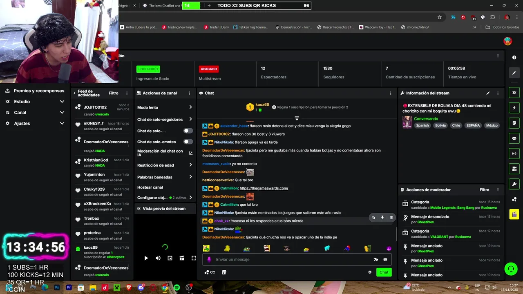Open chat settings gear icon
The width and height of the screenshot is (523, 294).
pos(370,272)
